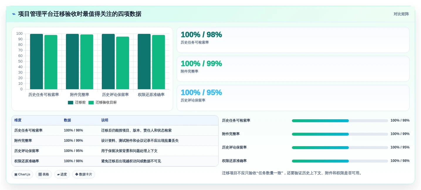Click 100% / 98% in the table's 权限还原准确率 row
This screenshot has width=421, height=190.
(73, 161)
